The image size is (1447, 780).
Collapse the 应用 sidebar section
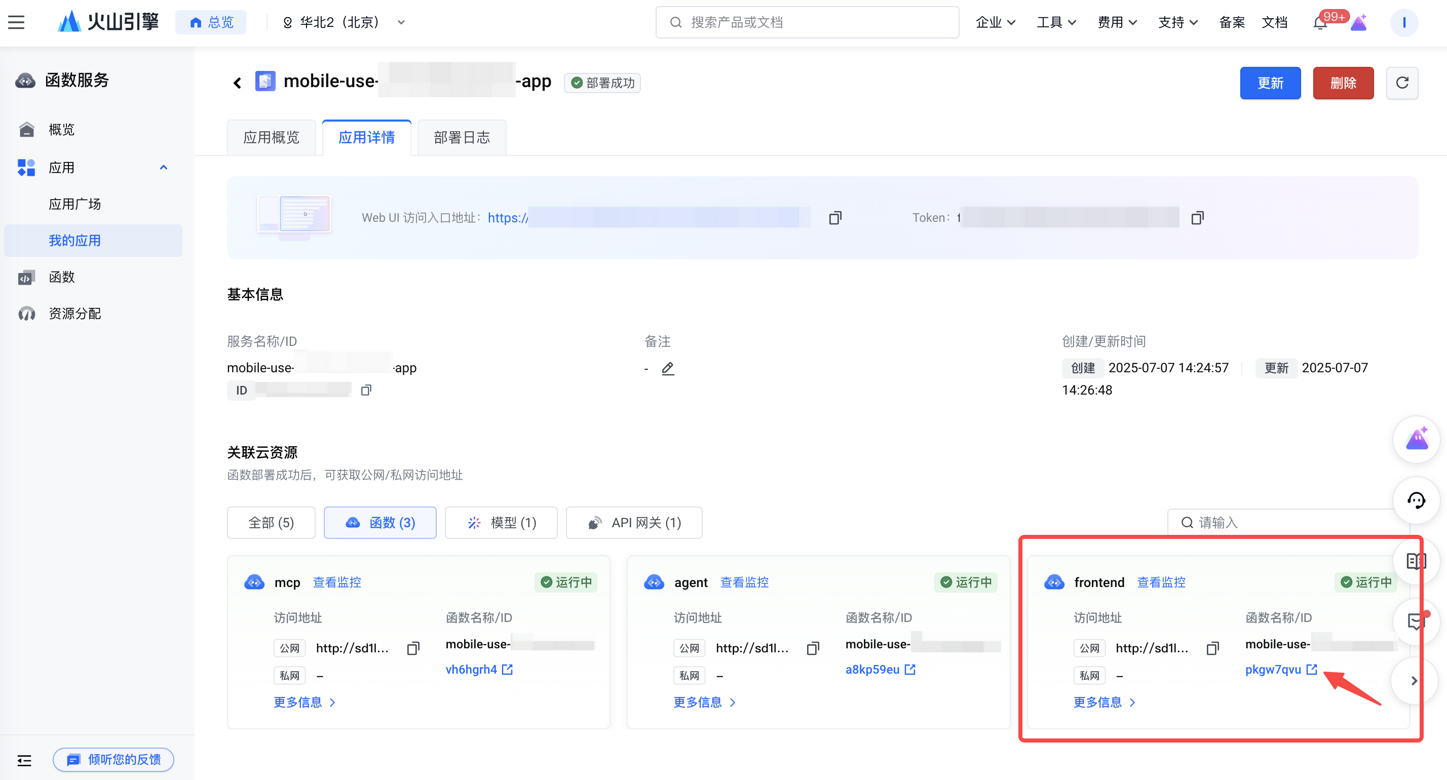pos(163,167)
